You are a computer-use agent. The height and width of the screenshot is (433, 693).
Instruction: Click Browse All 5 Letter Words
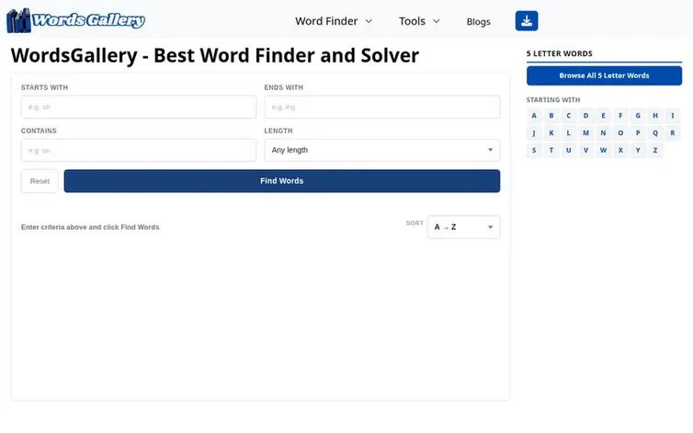coord(604,75)
